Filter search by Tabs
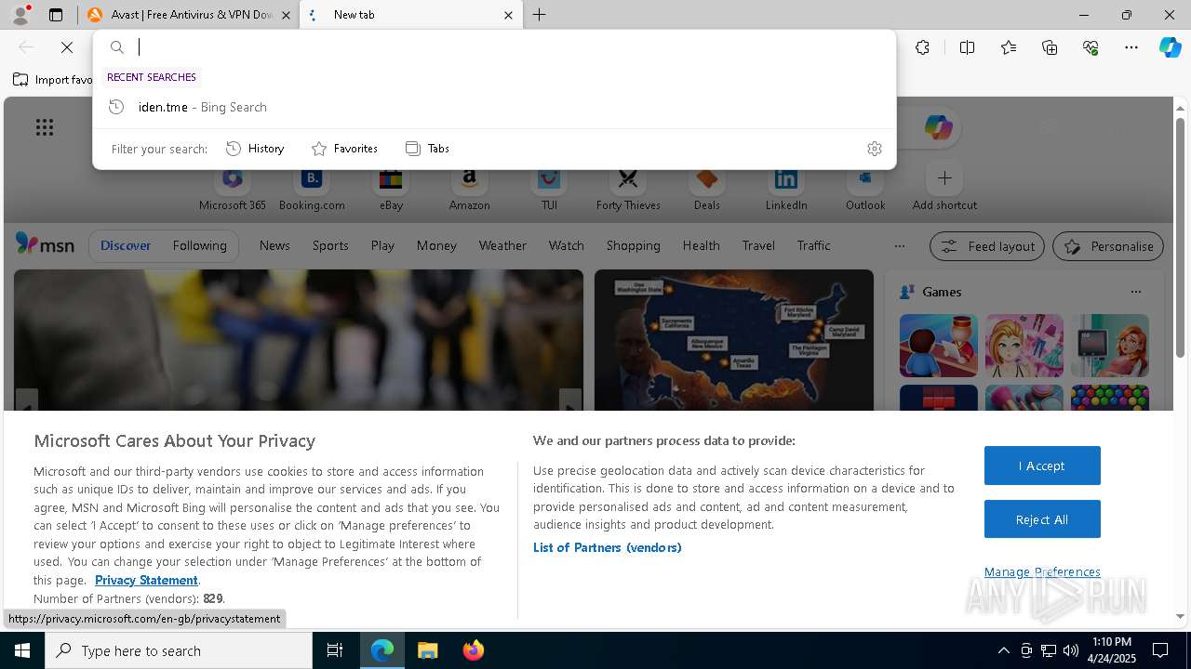This screenshot has width=1191, height=669. pos(427,149)
